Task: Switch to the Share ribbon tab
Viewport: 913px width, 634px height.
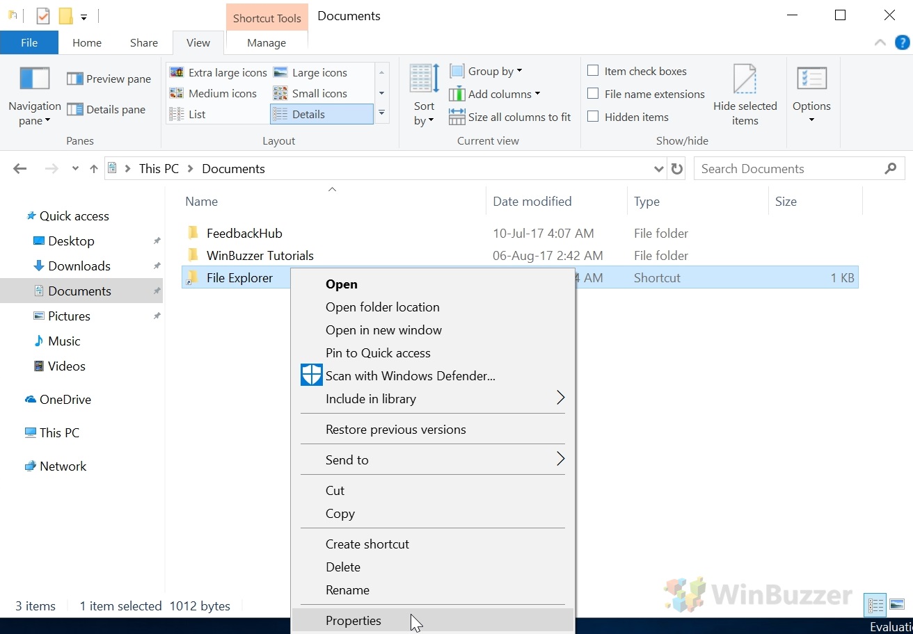Action: pos(144,42)
